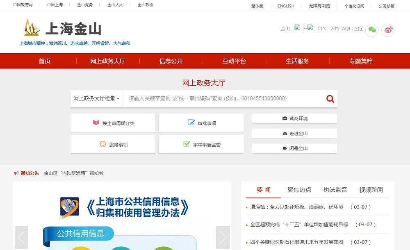This screenshot has height=250, width=410.
Task: Click AQI value 117 link
Action: click(x=359, y=29)
